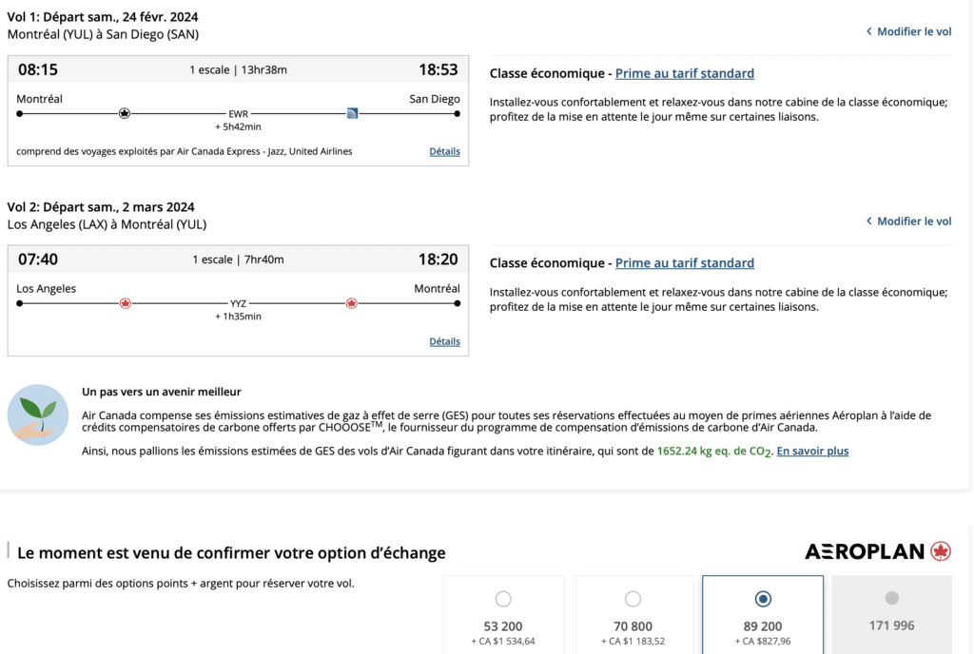Click Modifier le vol text for Vol 2
Image resolution: width=974 pixels, height=654 pixels.
(x=914, y=221)
